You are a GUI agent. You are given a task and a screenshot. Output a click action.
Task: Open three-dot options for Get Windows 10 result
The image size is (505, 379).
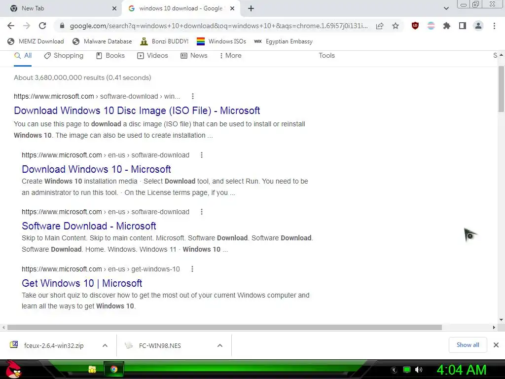click(x=192, y=269)
